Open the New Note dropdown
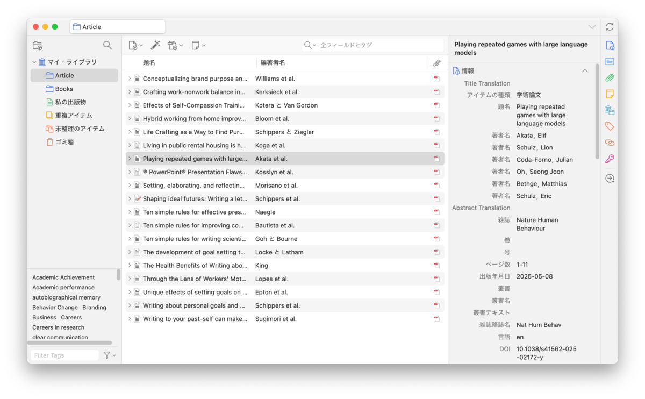This screenshot has width=645, height=399. click(198, 46)
